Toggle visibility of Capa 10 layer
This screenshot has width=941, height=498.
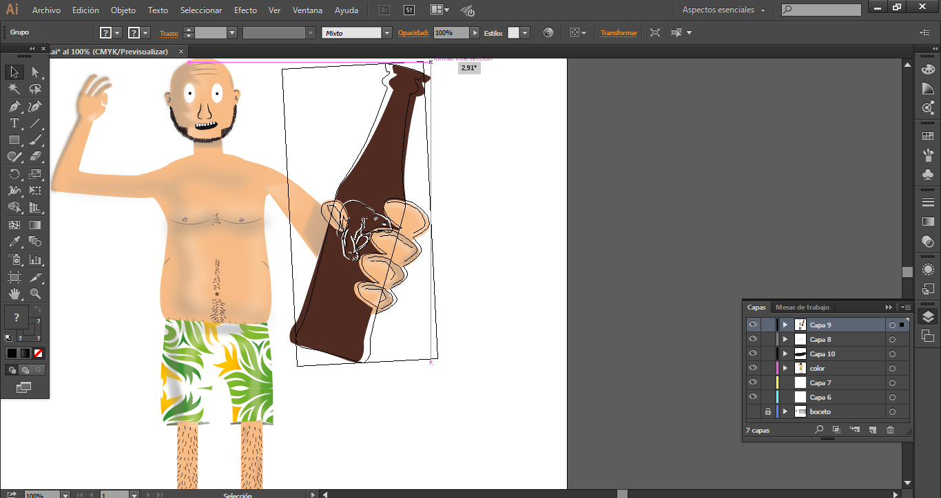[x=753, y=354]
